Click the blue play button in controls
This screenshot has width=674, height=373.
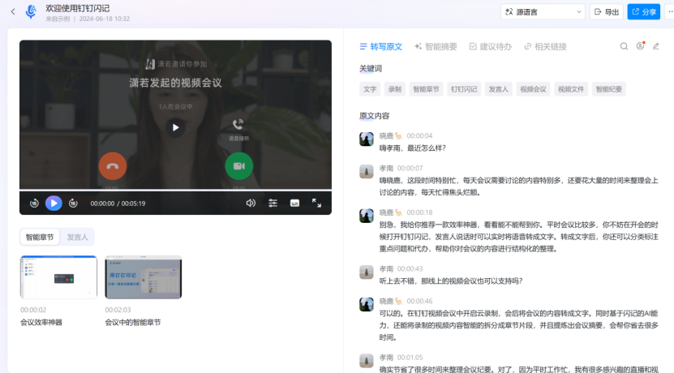pyautogui.click(x=54, y=204)
